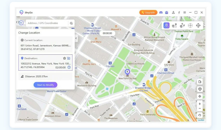Click the City Store shopping icon
This screenshot has height=130, width=221.
169,62
